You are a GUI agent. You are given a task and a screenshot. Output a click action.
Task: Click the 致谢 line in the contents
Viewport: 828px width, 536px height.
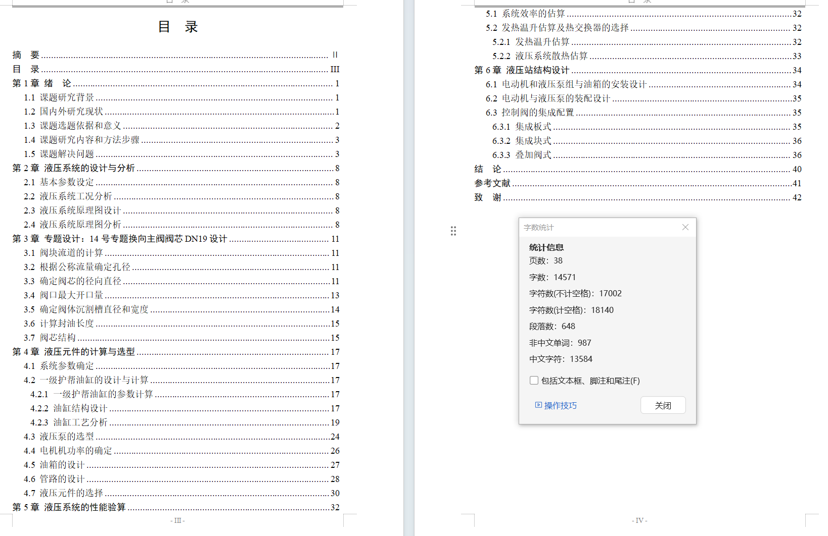tap(487, 197)
